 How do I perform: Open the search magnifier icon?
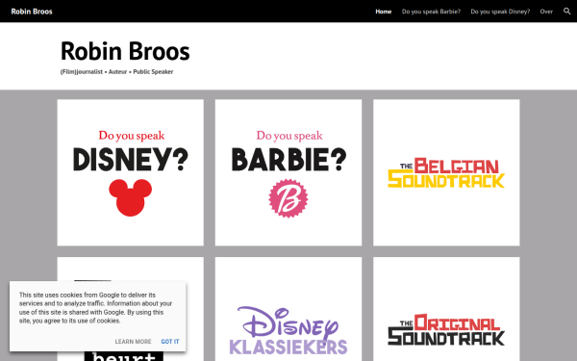point(567,12)
